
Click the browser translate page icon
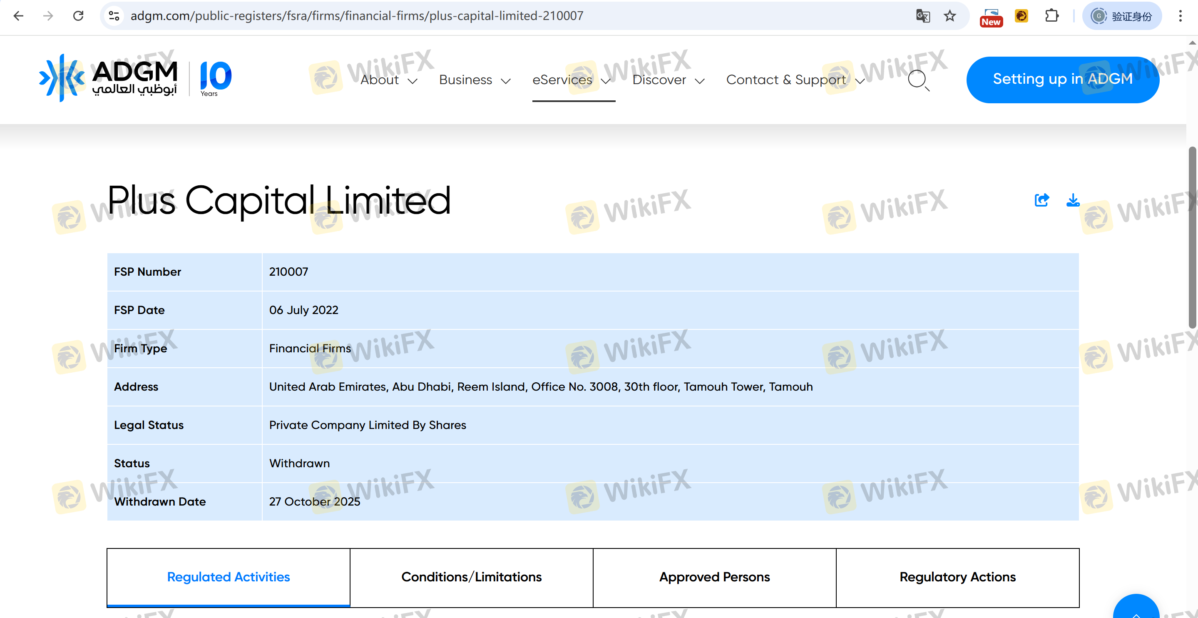point(923,16)
